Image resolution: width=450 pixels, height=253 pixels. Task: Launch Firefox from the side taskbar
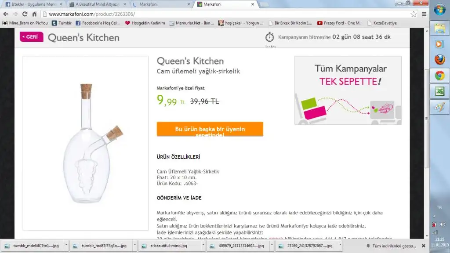pos(439,60)
